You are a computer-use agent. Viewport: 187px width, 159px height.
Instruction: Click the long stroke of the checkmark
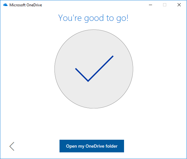point(101,69)
